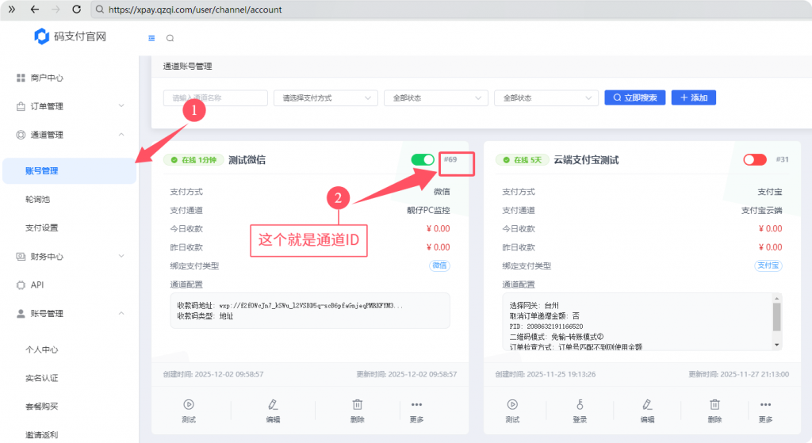Click the 微信 payment type tag
The height and width of the screenshot is (443, 812).
click(439, 265)
